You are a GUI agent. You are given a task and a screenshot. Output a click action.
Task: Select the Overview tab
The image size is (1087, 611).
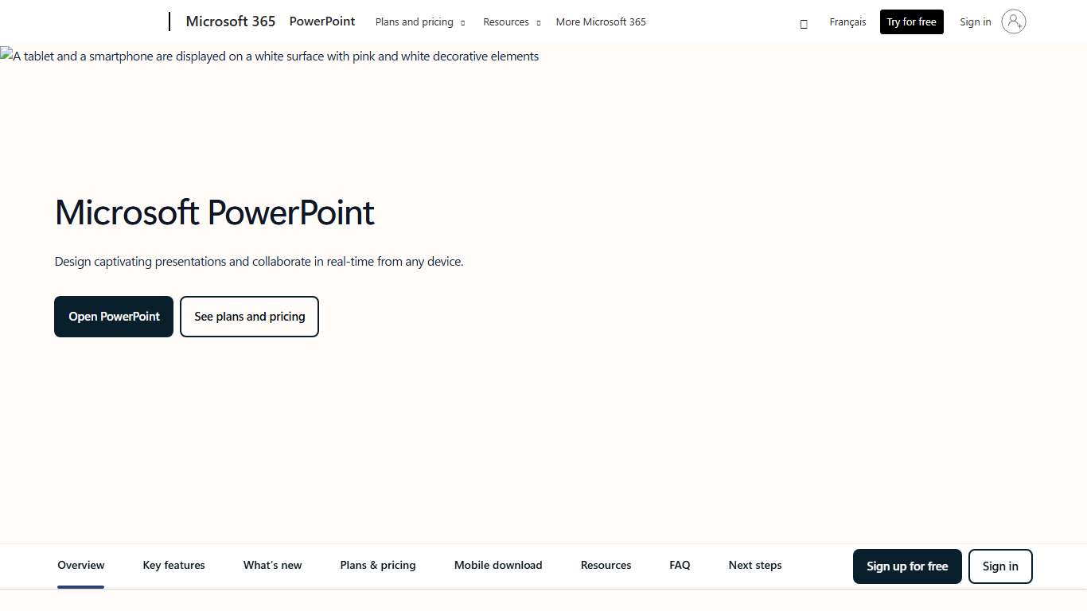[x=80, y=565]
